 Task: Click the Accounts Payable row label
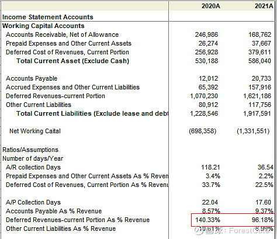click(32, 78)
